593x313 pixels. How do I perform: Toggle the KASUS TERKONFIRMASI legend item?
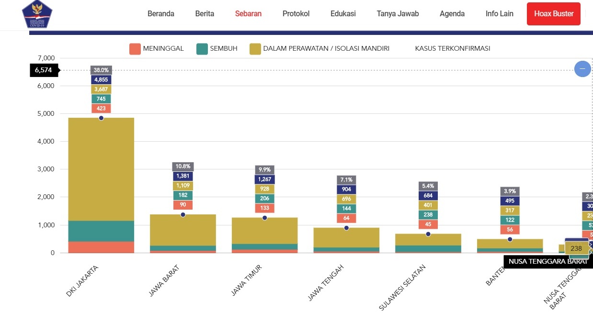click(452, 49)
